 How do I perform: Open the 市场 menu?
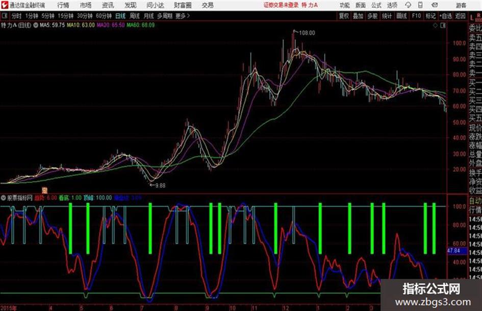click(86, 5)
